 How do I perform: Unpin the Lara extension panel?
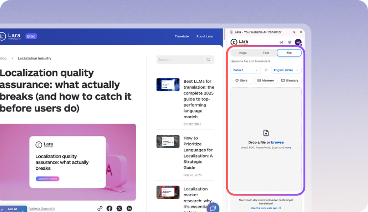294,32
